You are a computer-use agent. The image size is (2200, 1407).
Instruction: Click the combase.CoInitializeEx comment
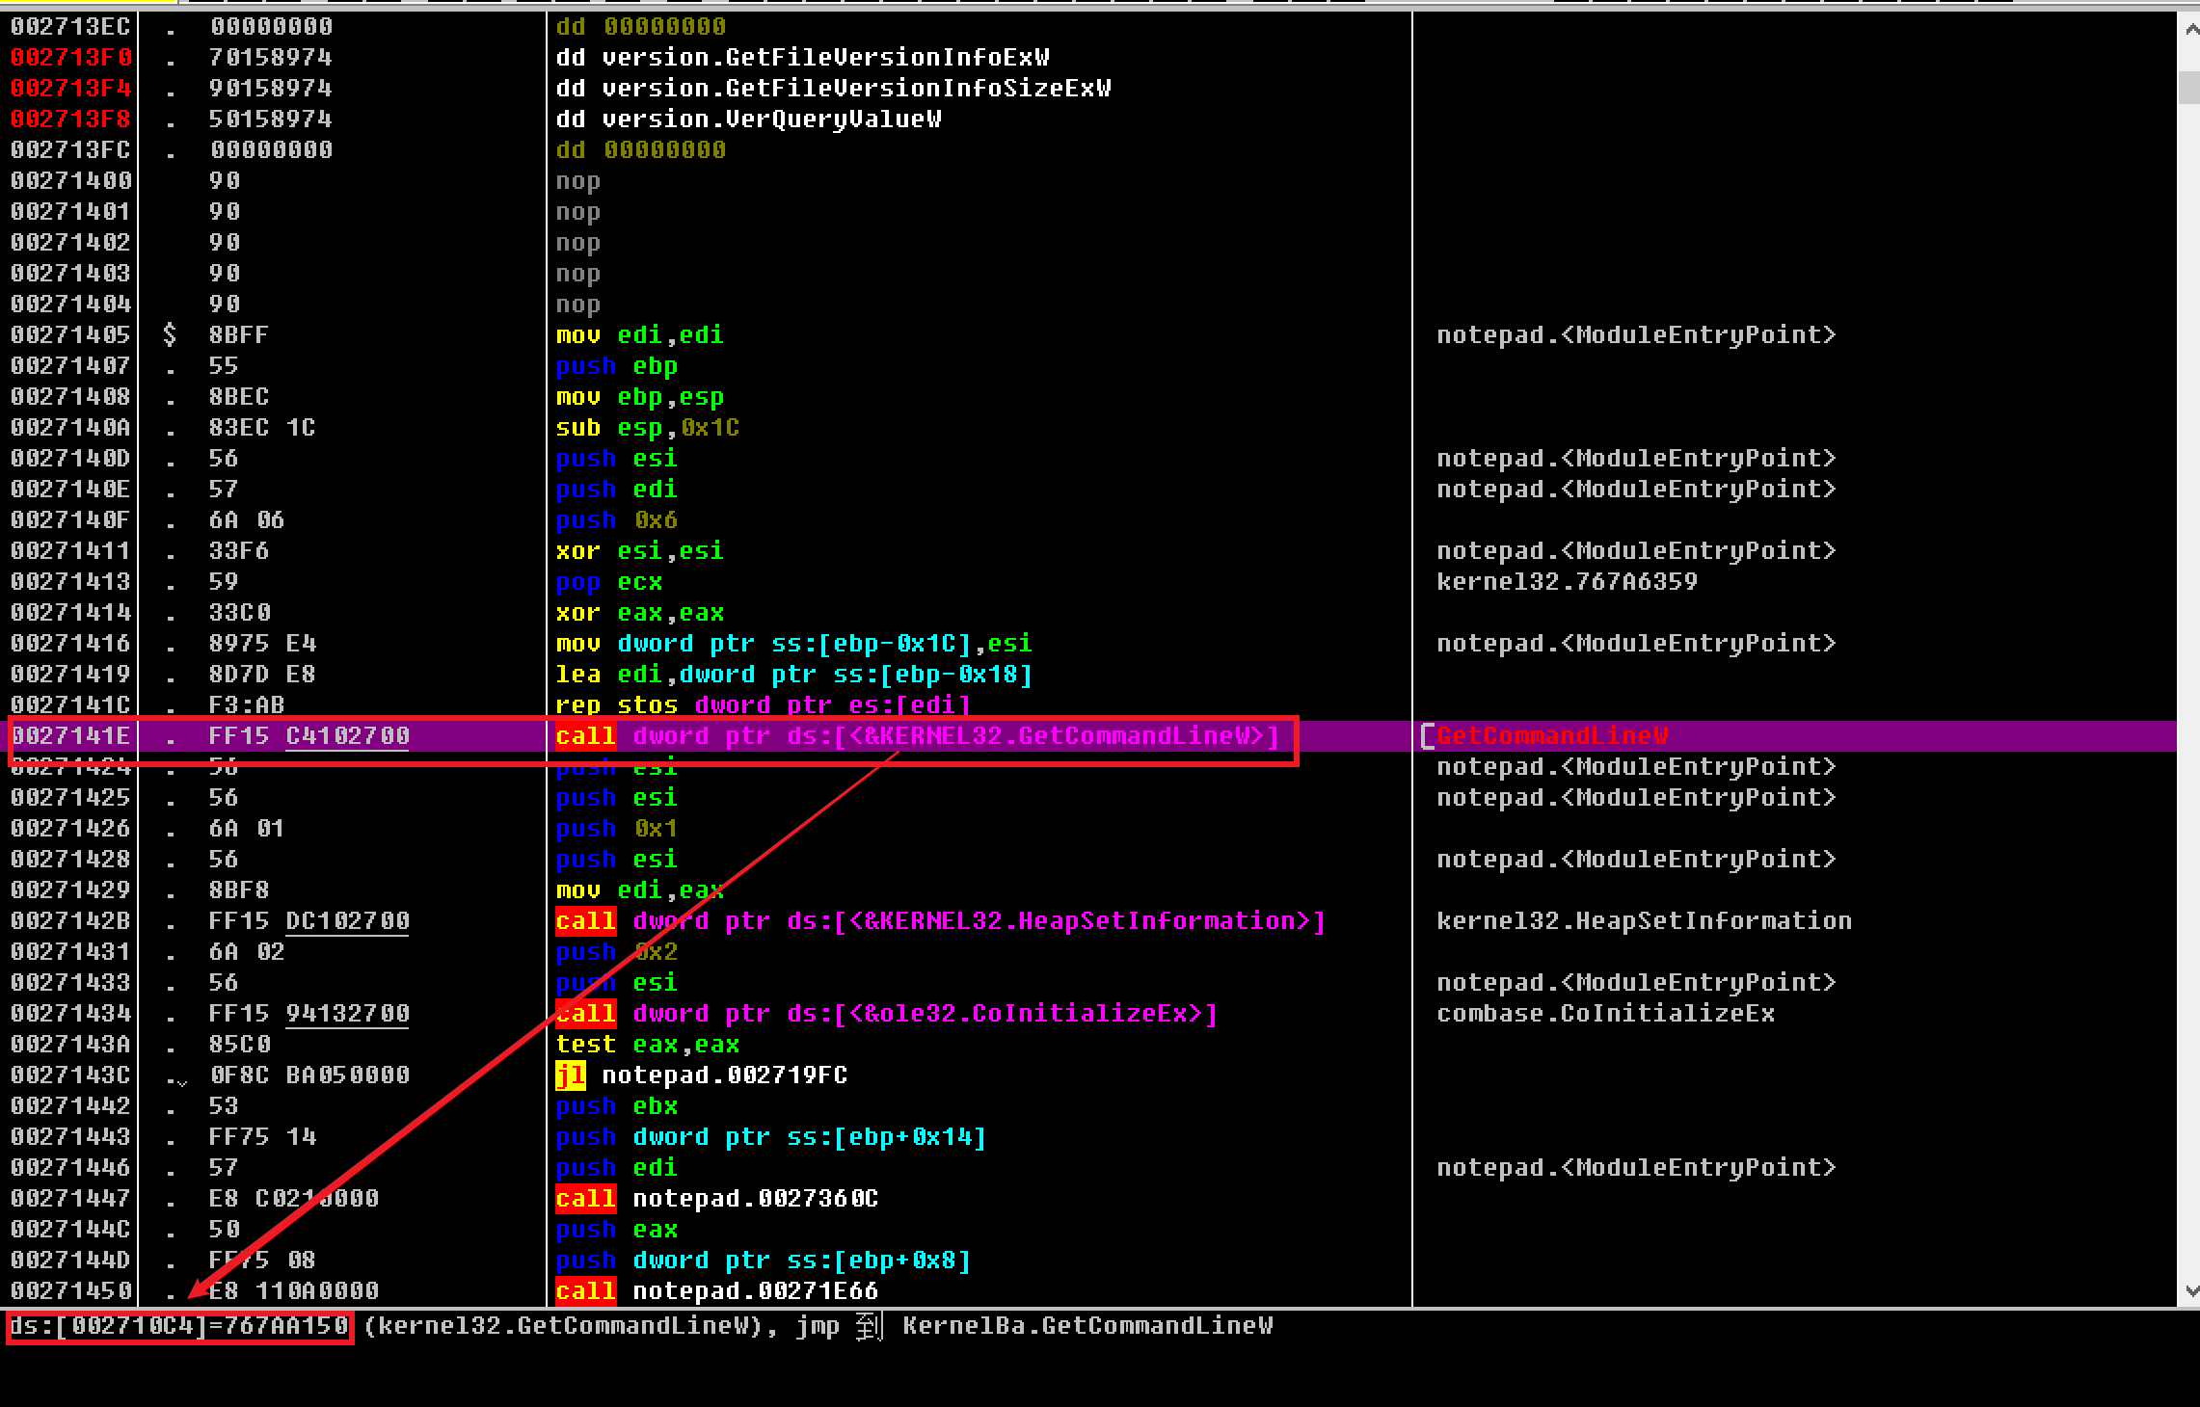click(1605, 1014)
